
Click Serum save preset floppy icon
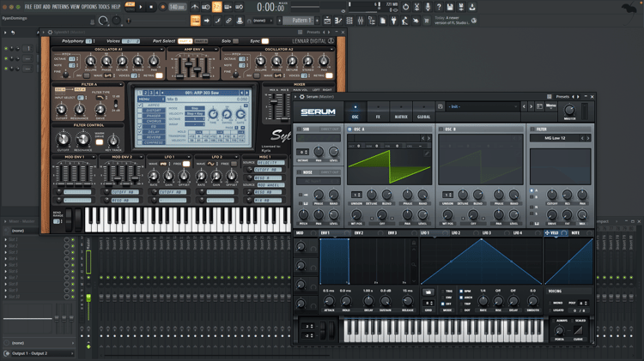pos(440,106)
